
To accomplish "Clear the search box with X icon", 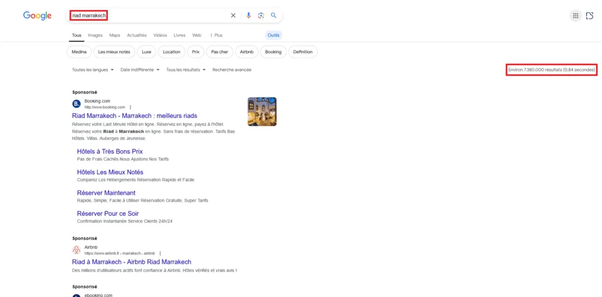I will click(233, 15).
